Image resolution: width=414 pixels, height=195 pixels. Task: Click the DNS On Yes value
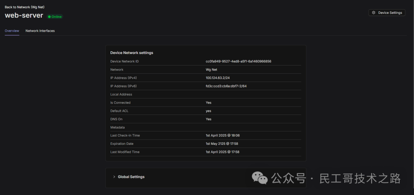point(209,119)
